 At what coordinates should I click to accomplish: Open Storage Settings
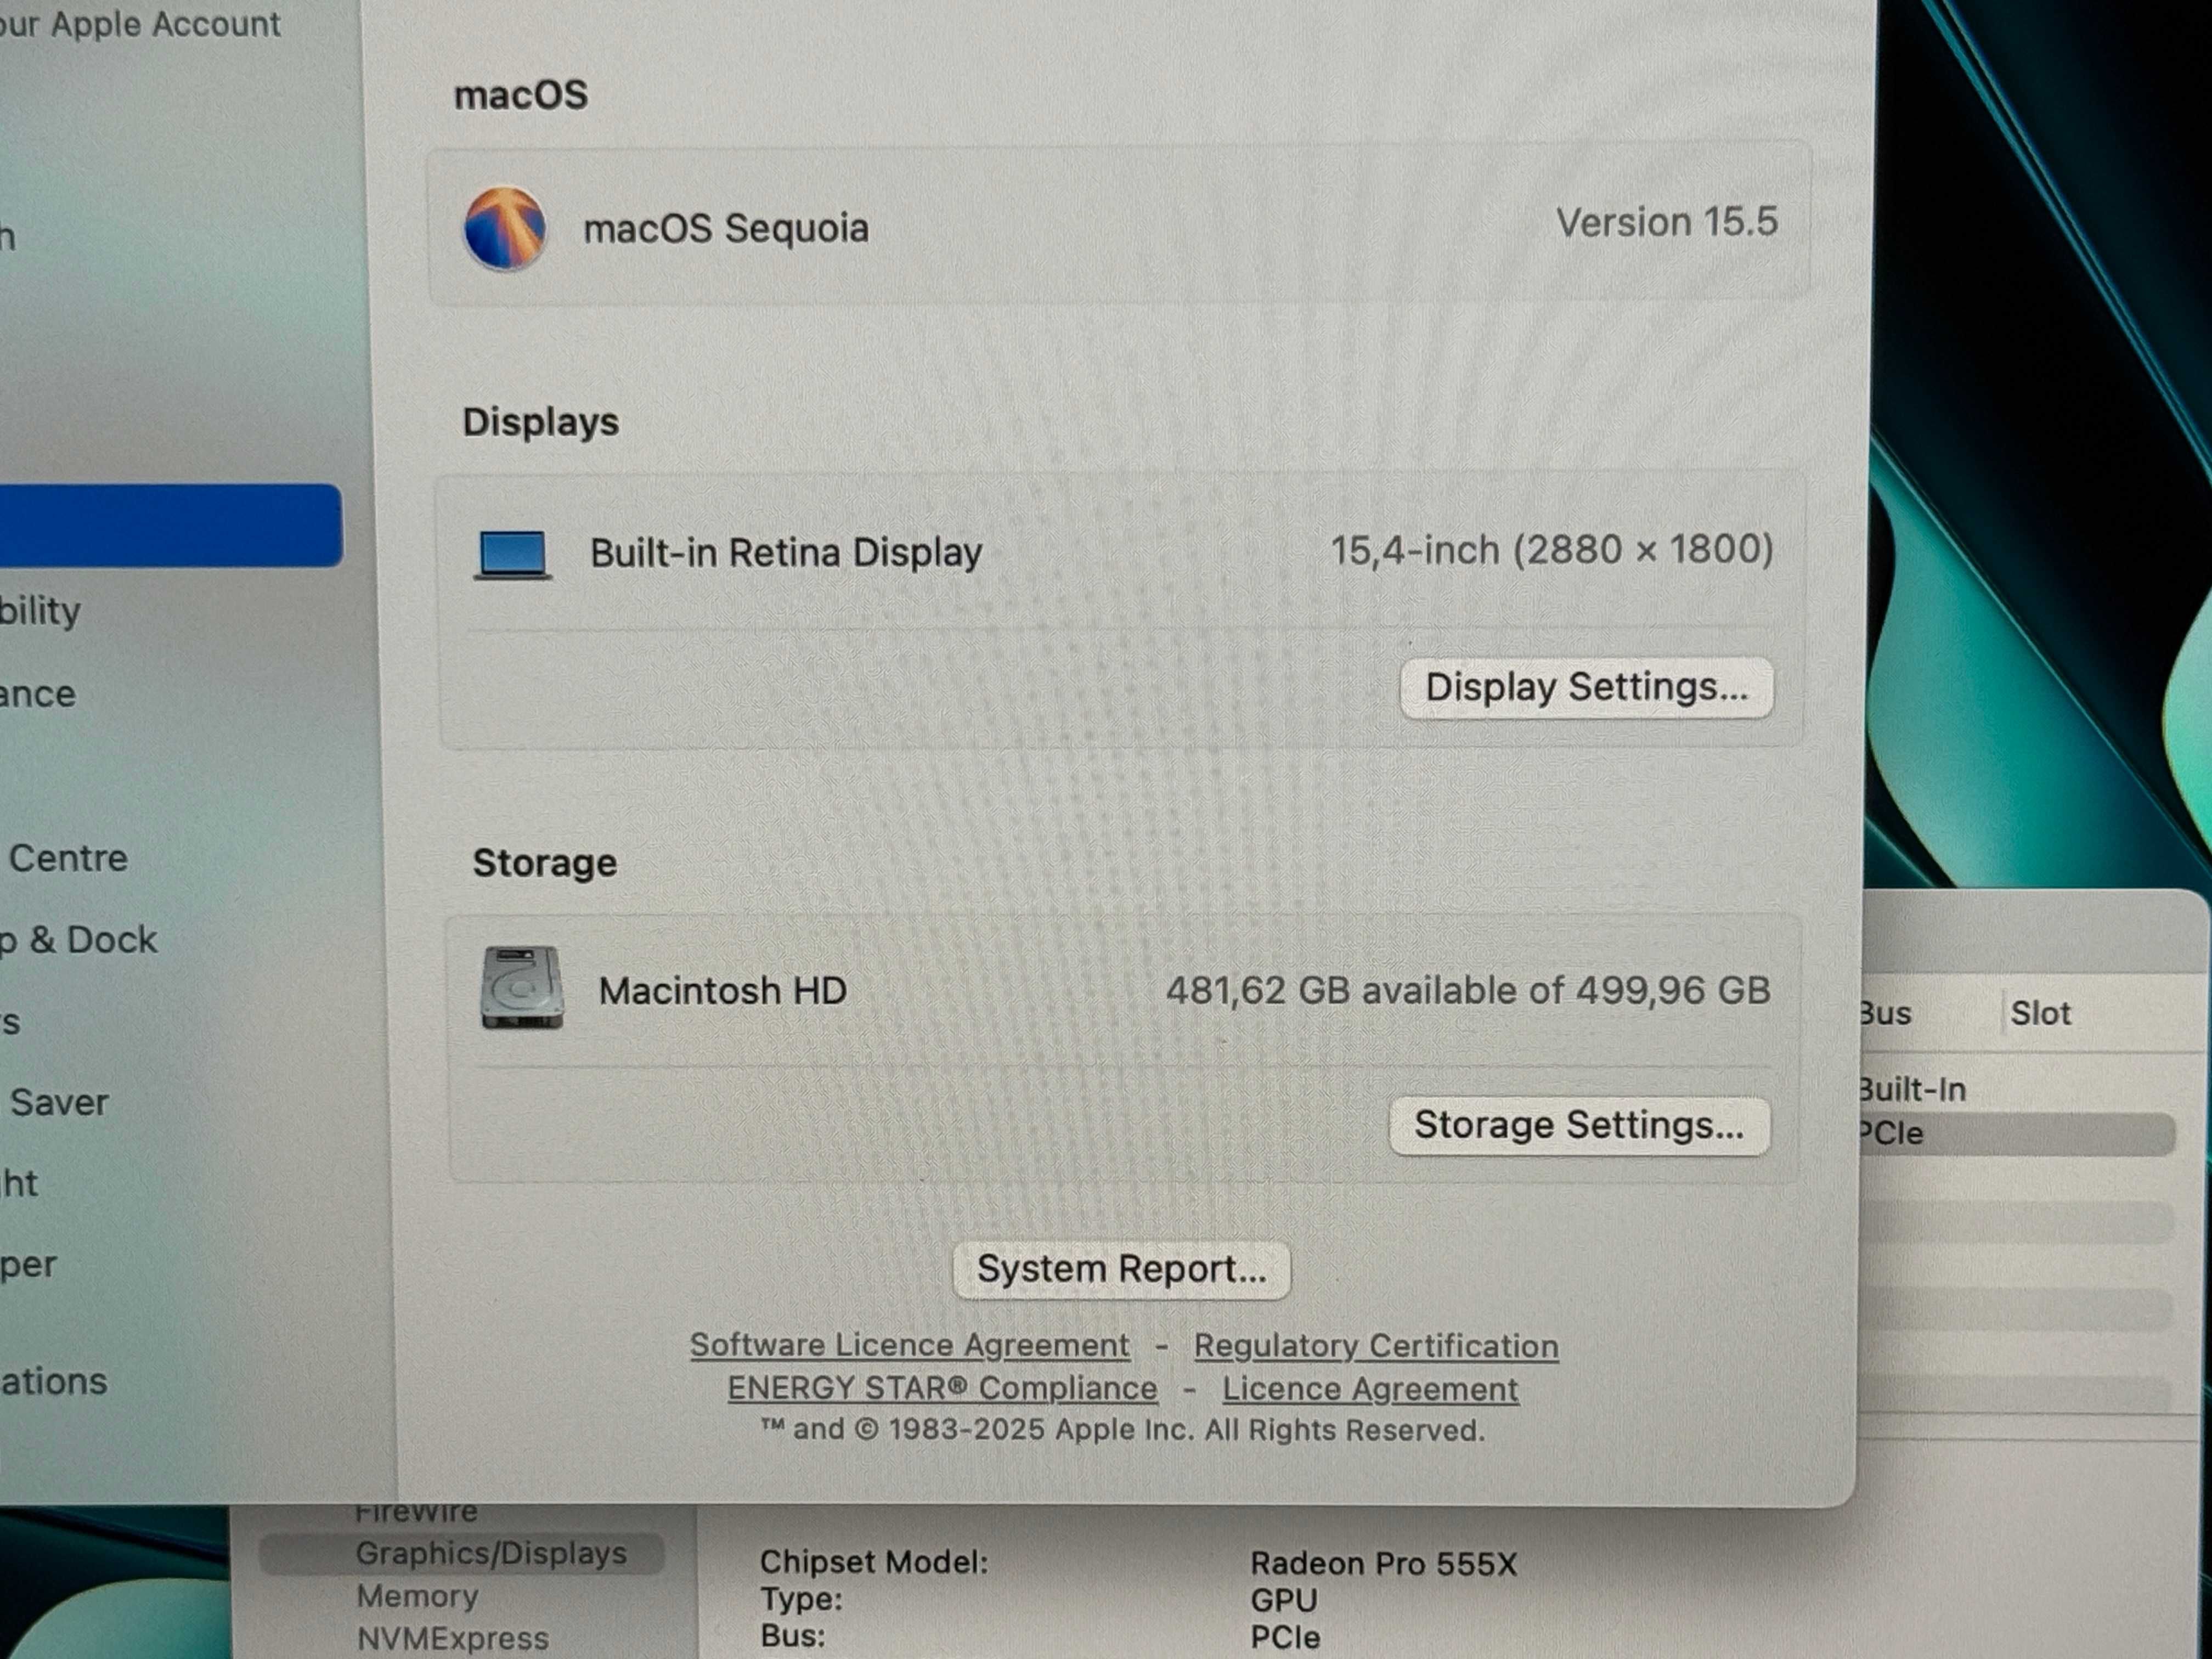point(1579,1126)
